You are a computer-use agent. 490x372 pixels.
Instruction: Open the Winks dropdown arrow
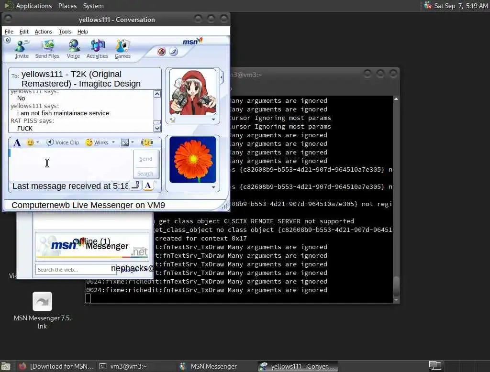(113, 142)
